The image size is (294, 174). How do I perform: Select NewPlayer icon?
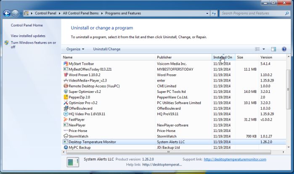[x=66, y=125]
